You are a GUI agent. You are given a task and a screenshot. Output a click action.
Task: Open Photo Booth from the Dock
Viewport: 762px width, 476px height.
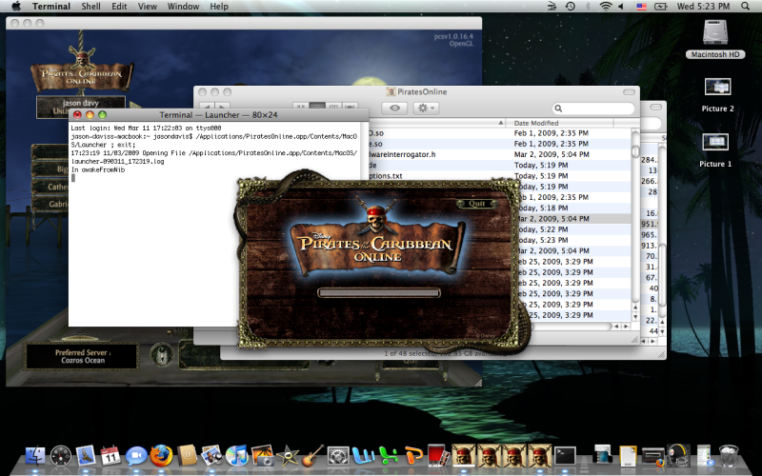click(x=439, y=456)
